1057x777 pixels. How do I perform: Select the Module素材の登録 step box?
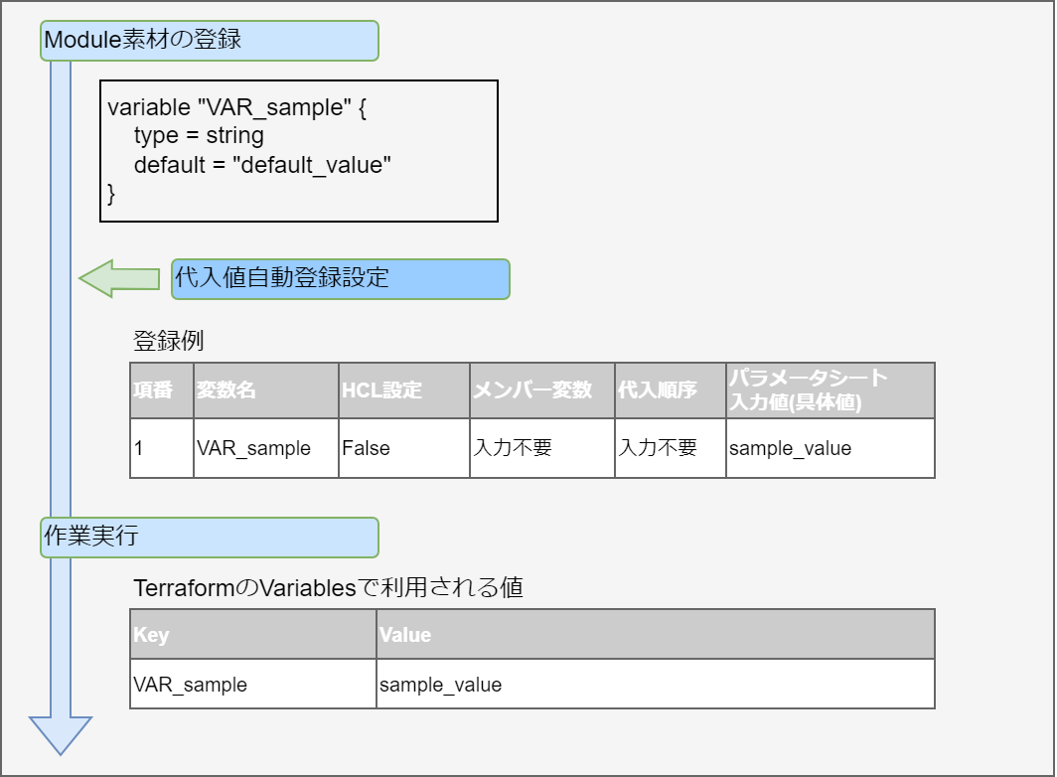(210, 41)
